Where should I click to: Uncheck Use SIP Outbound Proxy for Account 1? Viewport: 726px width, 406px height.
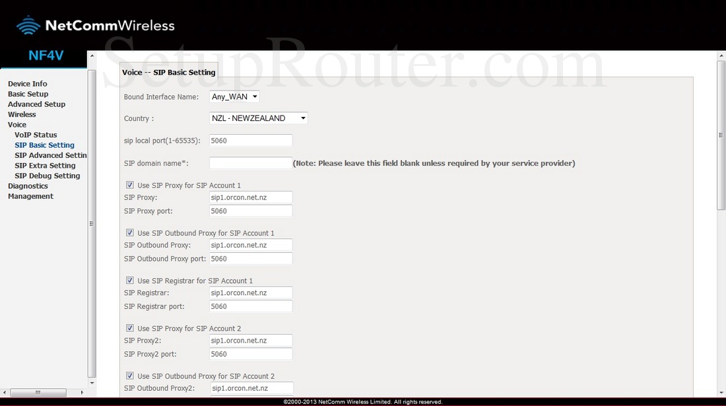pyautogui.click(x=129, y=233)
